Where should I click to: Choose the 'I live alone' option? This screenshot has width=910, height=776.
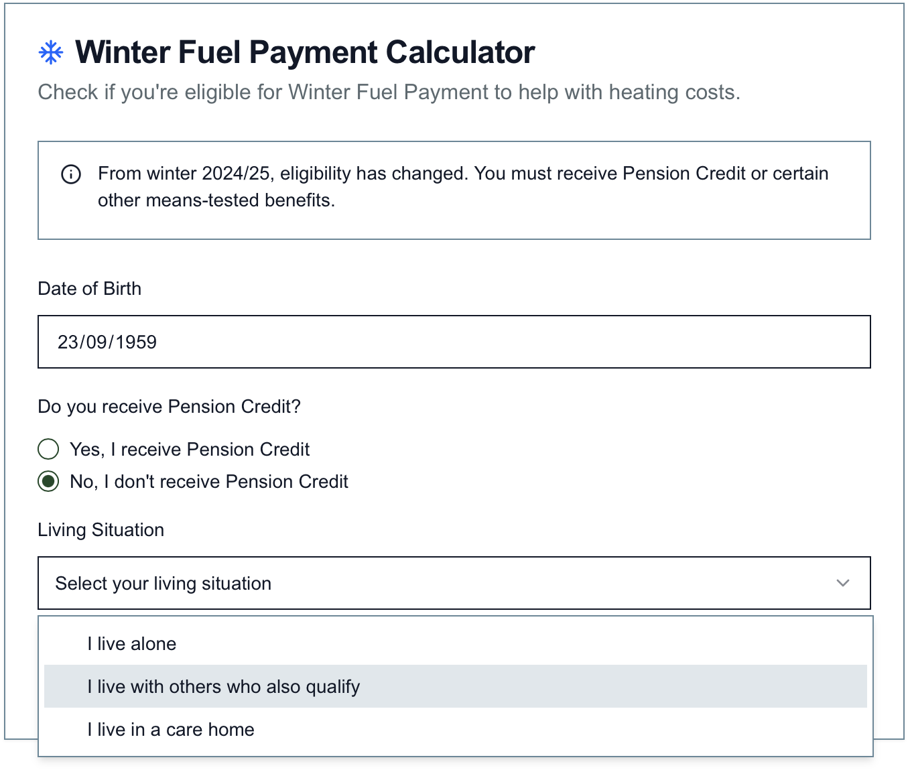coord(132,644)
